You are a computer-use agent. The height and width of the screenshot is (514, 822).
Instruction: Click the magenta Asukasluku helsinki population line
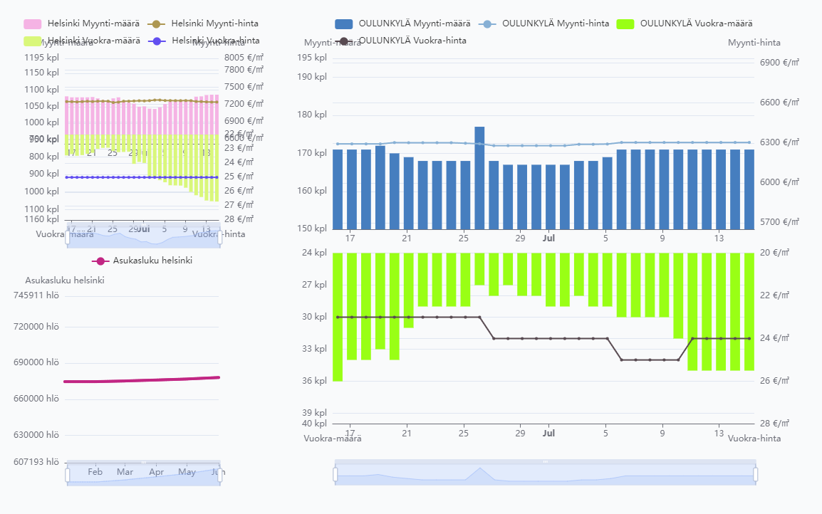[x=142, y=380]
